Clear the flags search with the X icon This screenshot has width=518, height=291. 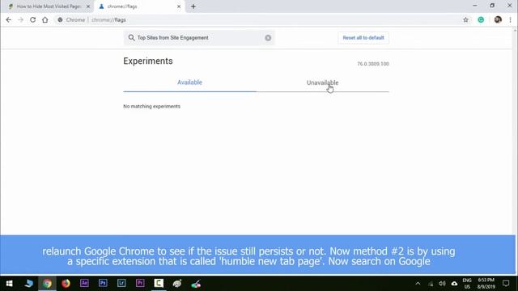268,38
